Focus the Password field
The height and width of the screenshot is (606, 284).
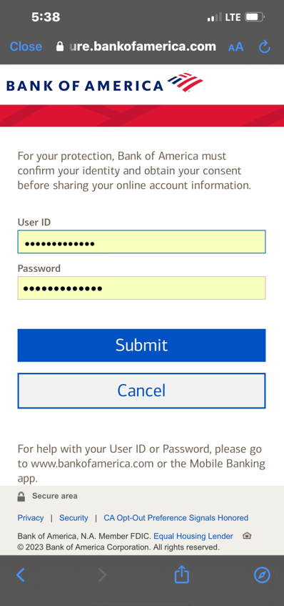pos(141,288)
